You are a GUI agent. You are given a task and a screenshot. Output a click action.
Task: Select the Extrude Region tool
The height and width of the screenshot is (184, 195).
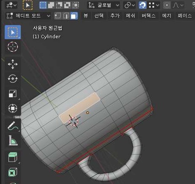click(x=13, y=157)
